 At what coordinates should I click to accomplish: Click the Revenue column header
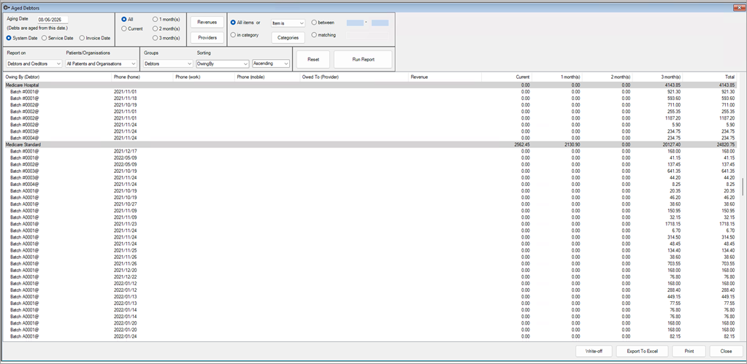tap(445, 77)
